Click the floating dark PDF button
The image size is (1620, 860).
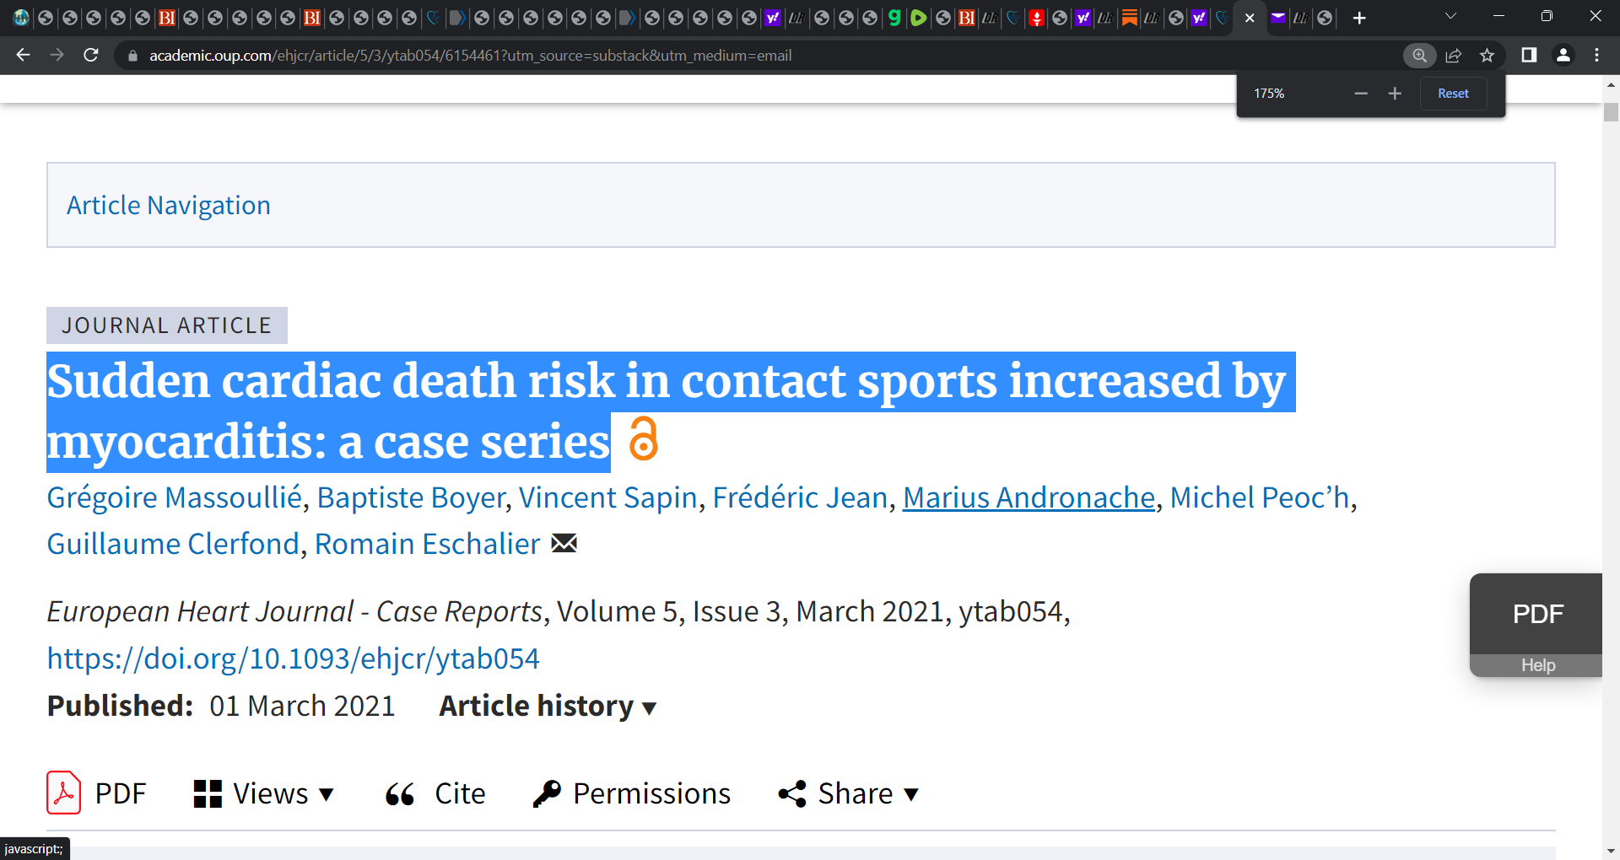pyautogui.click(x=1537, y=614)
